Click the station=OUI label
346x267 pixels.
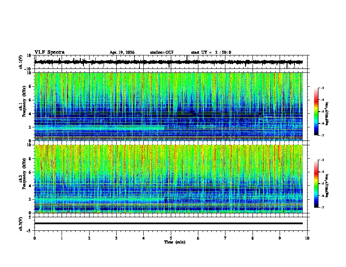click(x=162, y=52)
